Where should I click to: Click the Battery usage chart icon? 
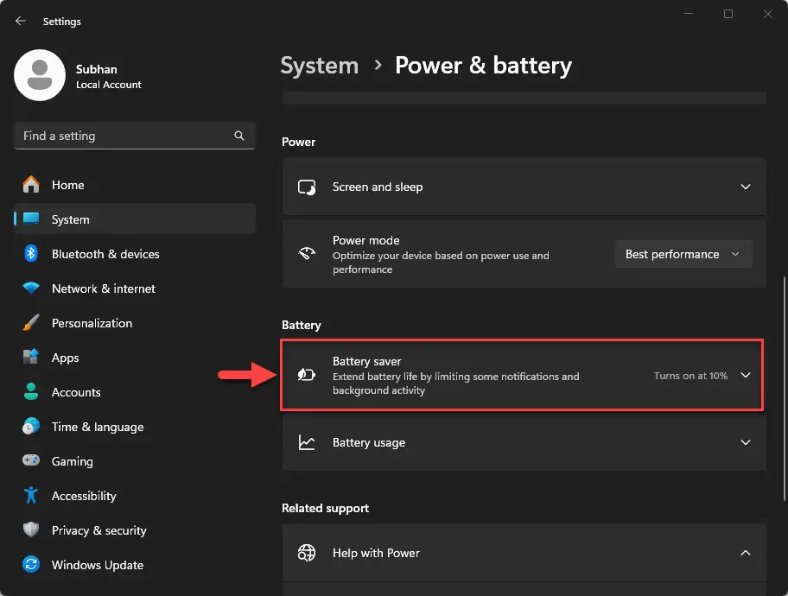307,442
